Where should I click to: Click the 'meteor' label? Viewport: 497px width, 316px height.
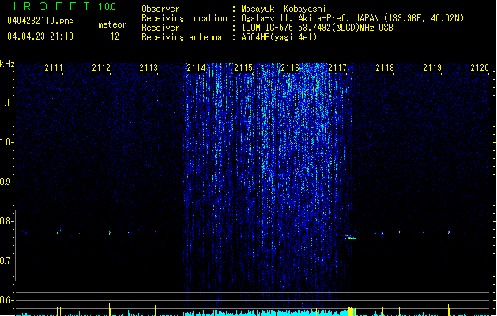point(112,24)
